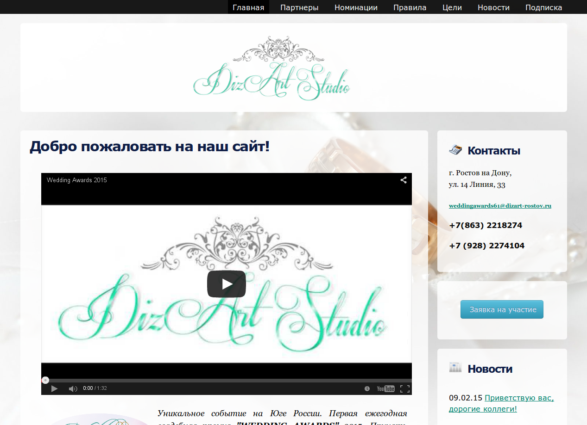Click the address line г. Ростов на Дону
Screen dimensions: 587x425
[480, 173]
